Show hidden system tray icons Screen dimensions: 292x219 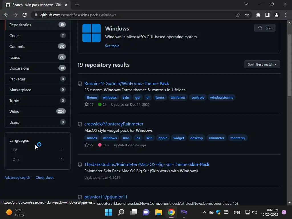[x=204, y=212]
